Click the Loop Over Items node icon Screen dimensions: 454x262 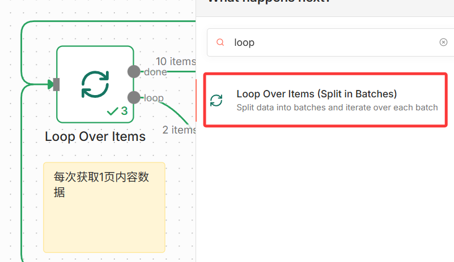click(x=95, y=84)
